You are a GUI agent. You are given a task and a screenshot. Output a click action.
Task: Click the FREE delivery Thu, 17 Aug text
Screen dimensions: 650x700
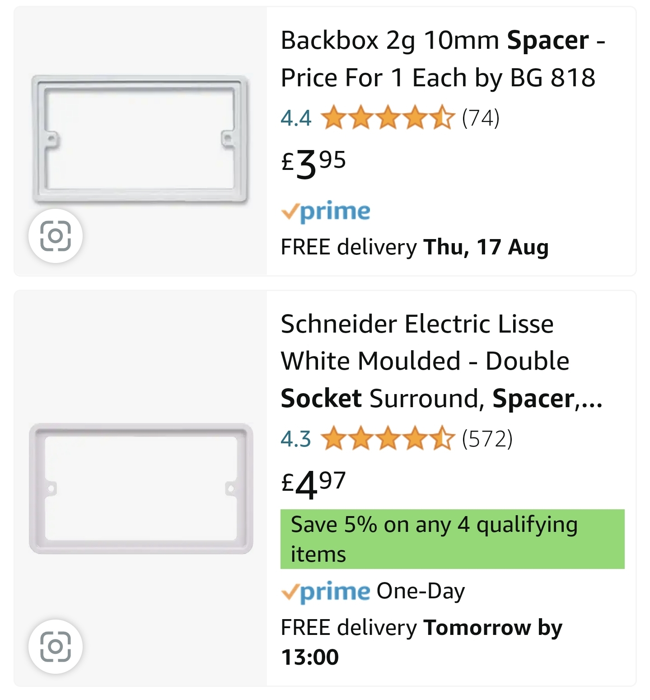point(415,247)
